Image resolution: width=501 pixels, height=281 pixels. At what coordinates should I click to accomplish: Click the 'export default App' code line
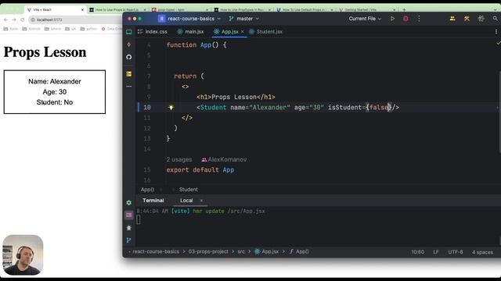point(200,170)
